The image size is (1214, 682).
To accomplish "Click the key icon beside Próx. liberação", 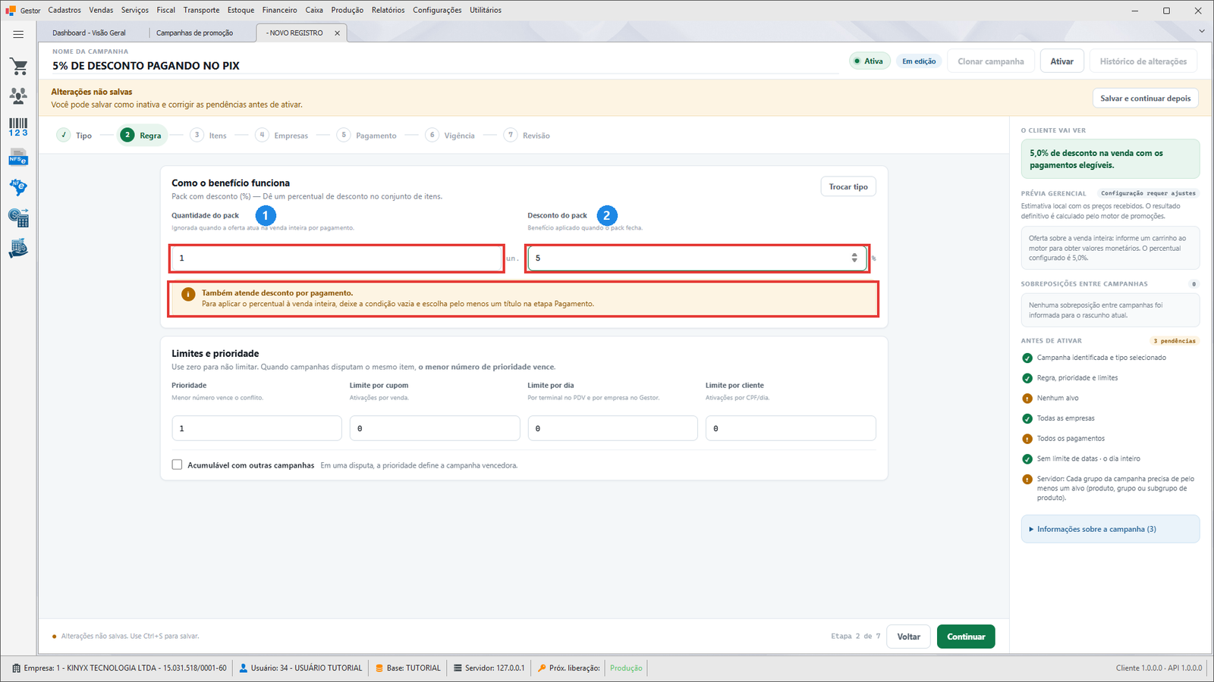I will 542,668.
